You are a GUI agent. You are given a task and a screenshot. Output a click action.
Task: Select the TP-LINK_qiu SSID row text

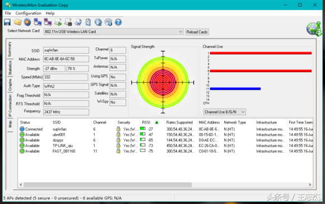click(63, 145)
